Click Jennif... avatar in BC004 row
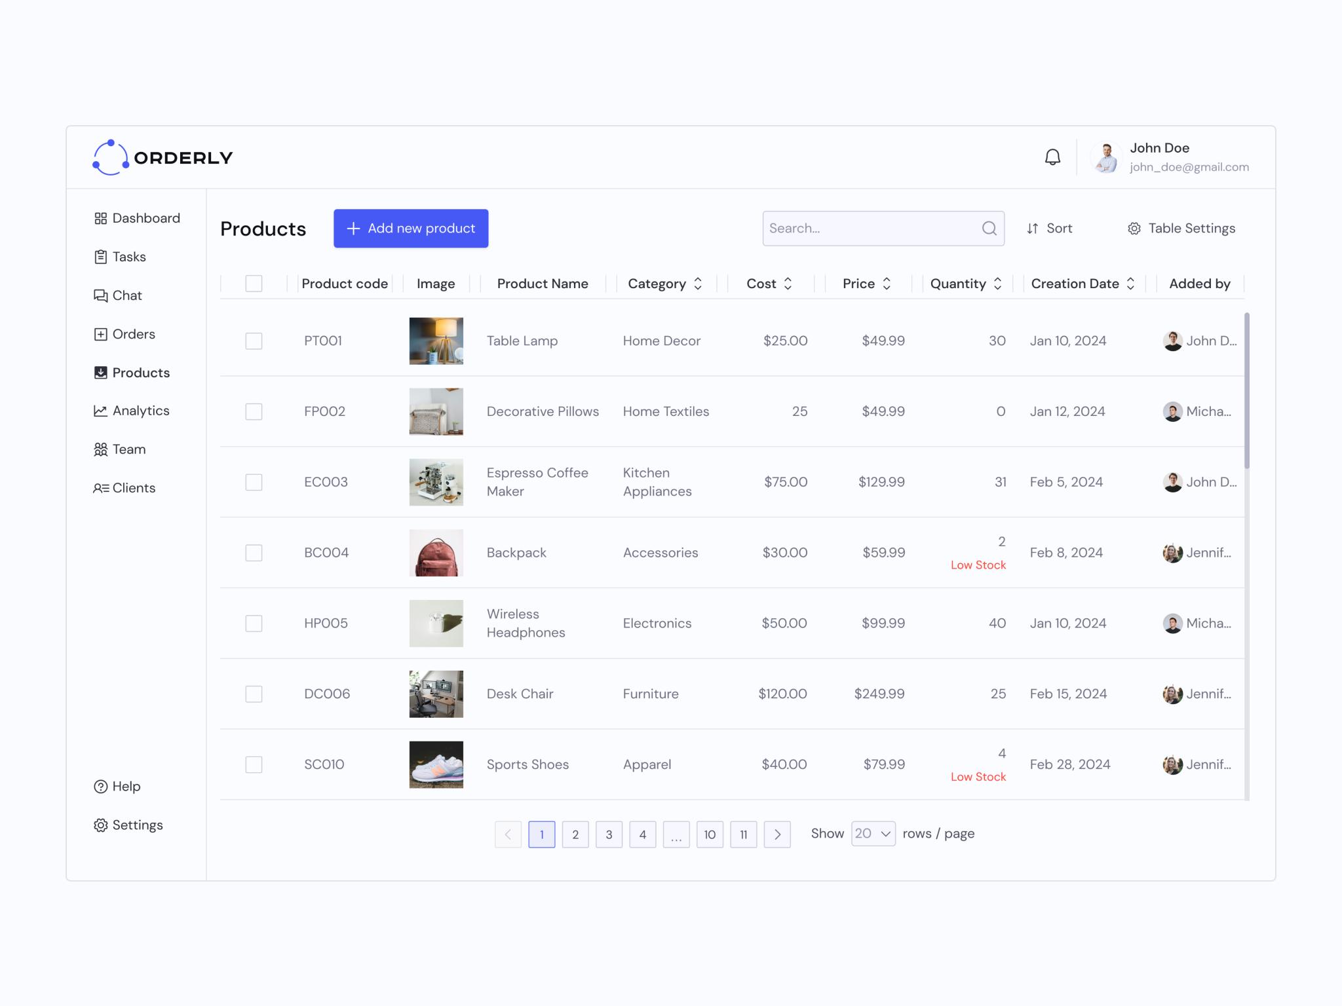This screenshot has height=1006, width=1342. pos(1172,553)
